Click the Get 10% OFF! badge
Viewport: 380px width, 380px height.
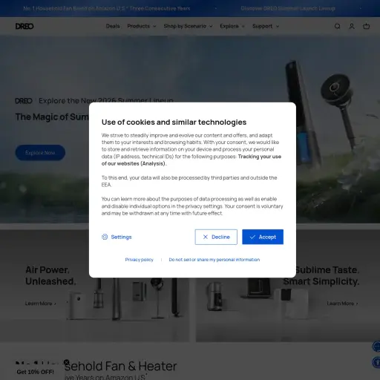coord(36,372)
